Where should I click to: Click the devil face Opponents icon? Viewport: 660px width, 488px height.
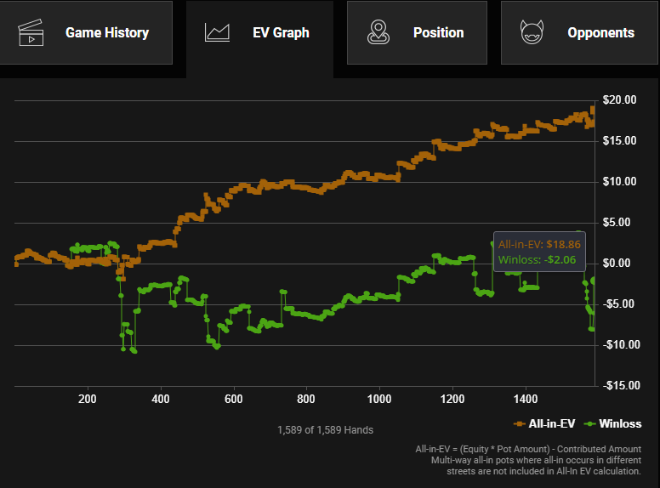532,32
